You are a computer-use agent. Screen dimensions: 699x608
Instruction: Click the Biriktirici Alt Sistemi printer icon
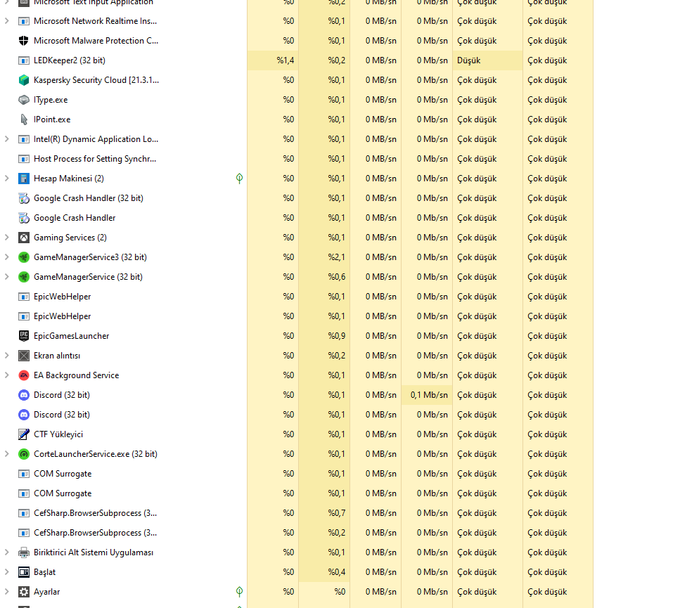(x=24, y=552)
